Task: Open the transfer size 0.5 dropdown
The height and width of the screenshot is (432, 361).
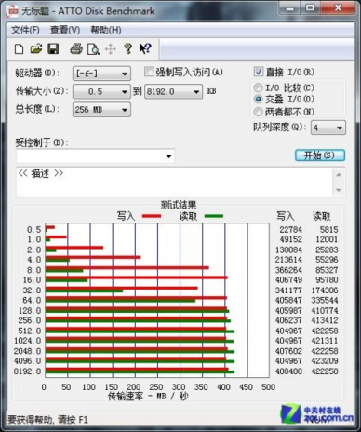Action: 101,91
